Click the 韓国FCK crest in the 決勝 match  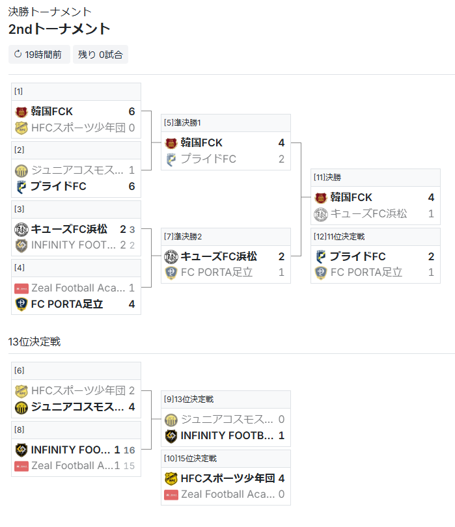pos(321,198)
